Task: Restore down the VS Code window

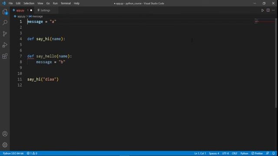Action: [264, 3]
